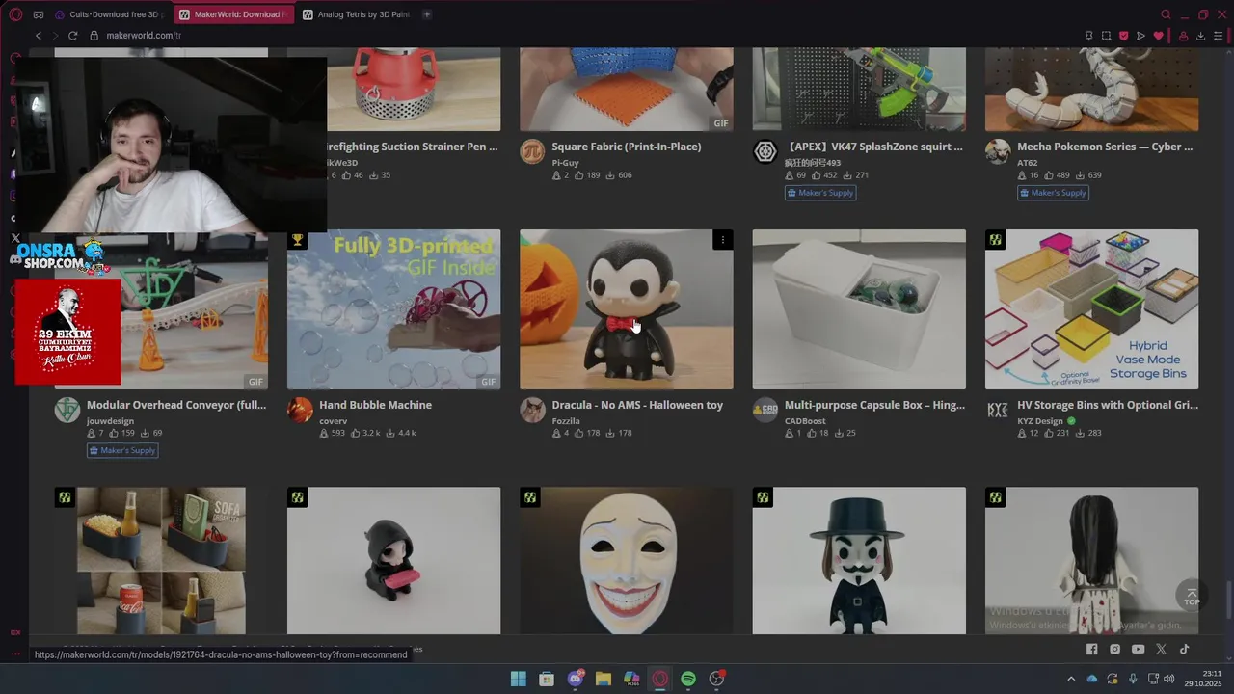Open the Hand Bubble Machine title
Screen dimensions: 1234x694
[375, 405]
